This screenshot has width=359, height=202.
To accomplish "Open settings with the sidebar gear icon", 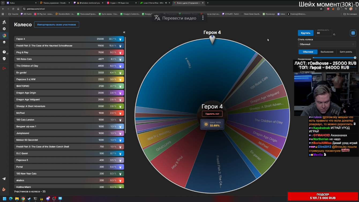I will click(x=4, y=29).
